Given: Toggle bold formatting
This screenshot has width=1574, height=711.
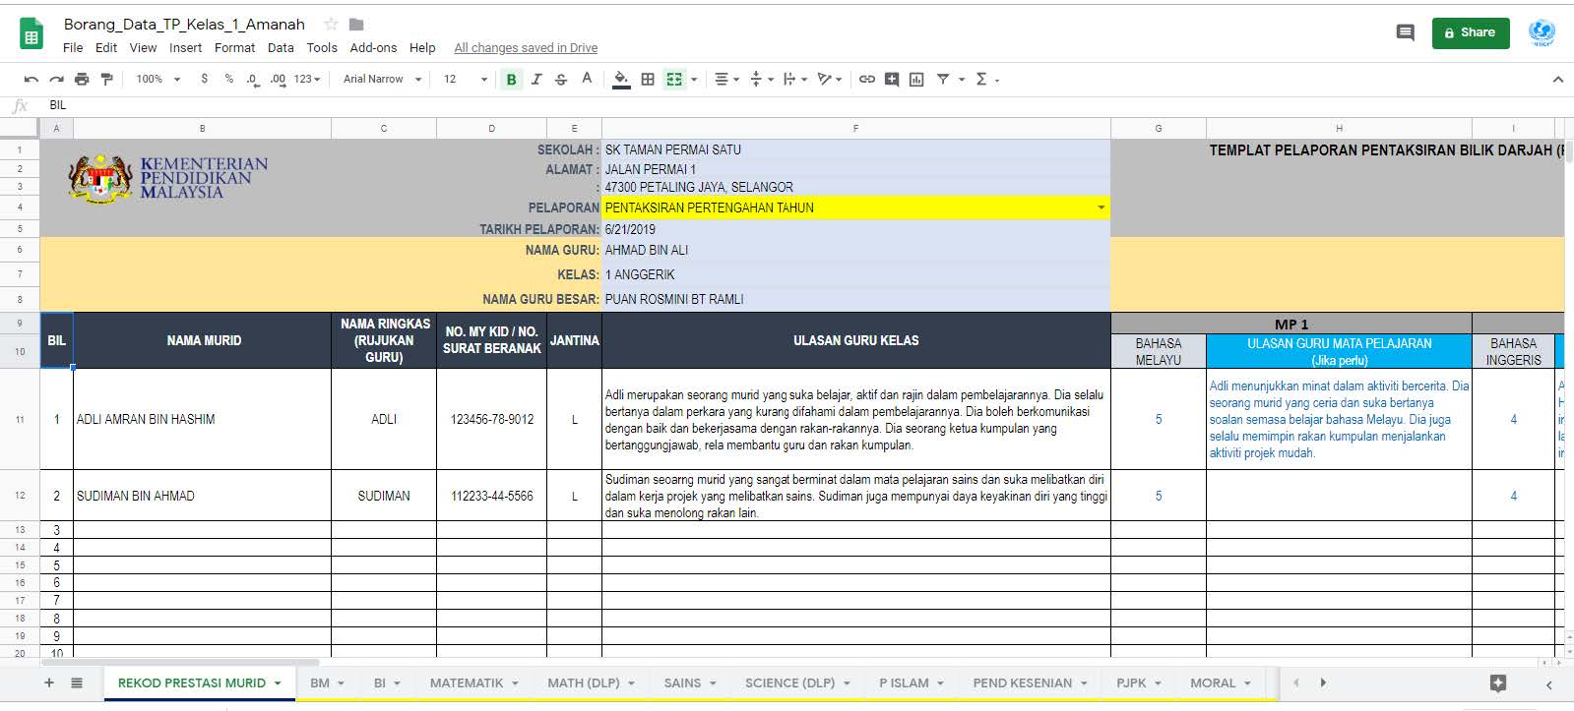Looking at the screenshot, I should pos(511,80).
